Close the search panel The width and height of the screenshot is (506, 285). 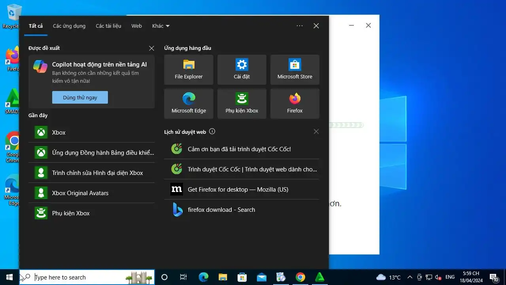(316, 26)
